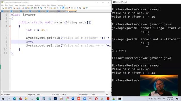Click the Save All toolbar icon
181x101 pixels.
point(11,8)
